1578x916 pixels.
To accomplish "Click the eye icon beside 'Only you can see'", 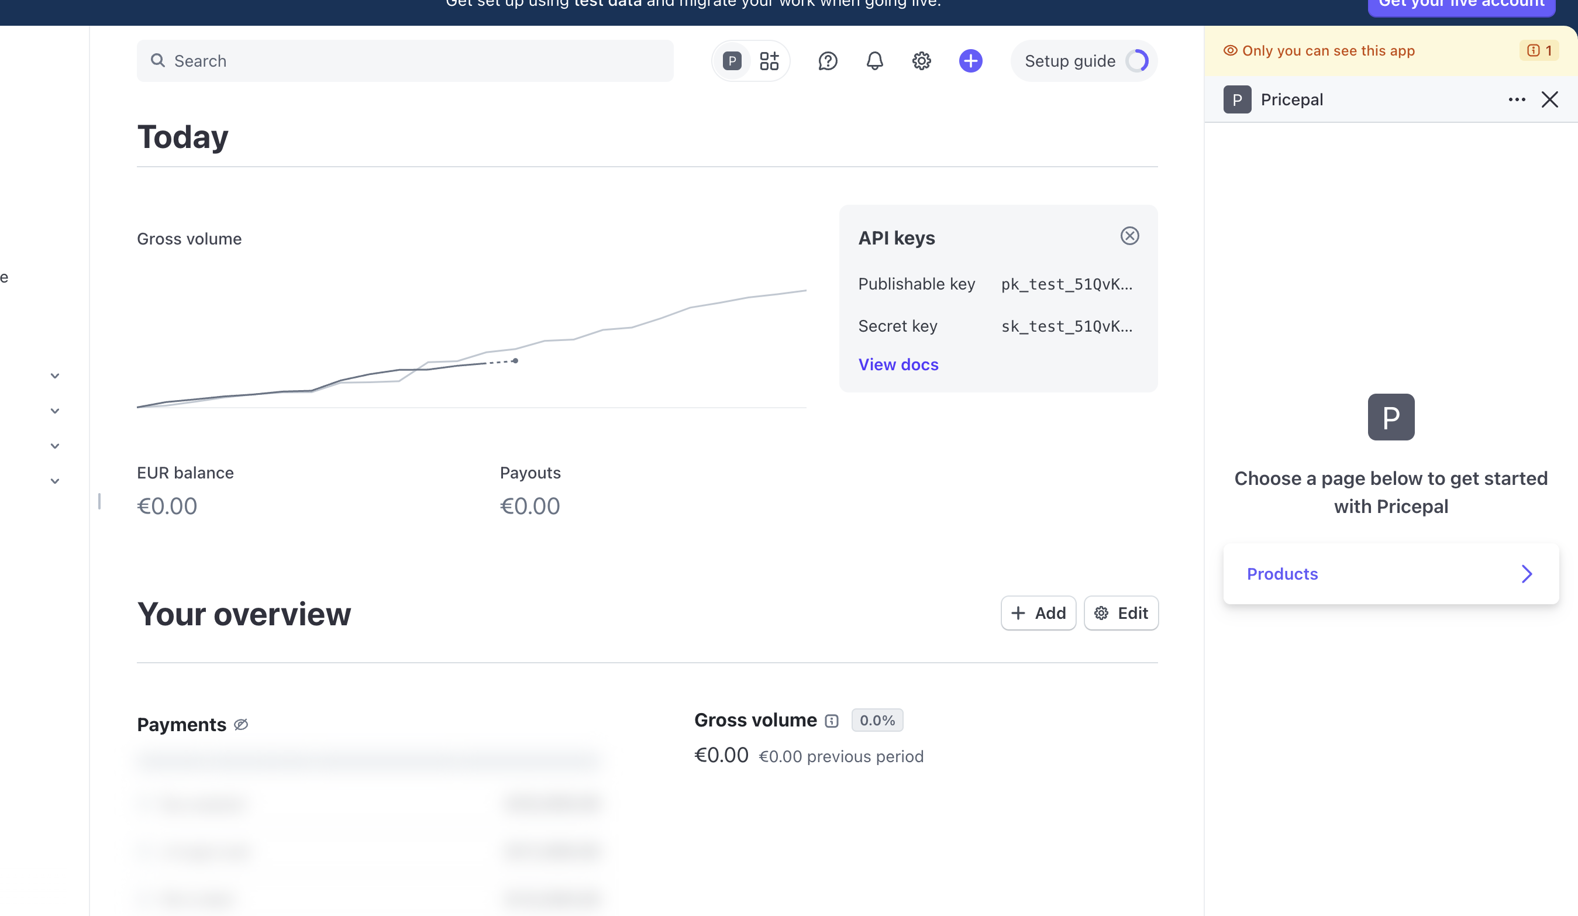I will [x=1230, y=51].
